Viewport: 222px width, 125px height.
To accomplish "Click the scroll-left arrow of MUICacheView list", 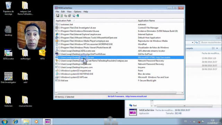I will [56, 93].
